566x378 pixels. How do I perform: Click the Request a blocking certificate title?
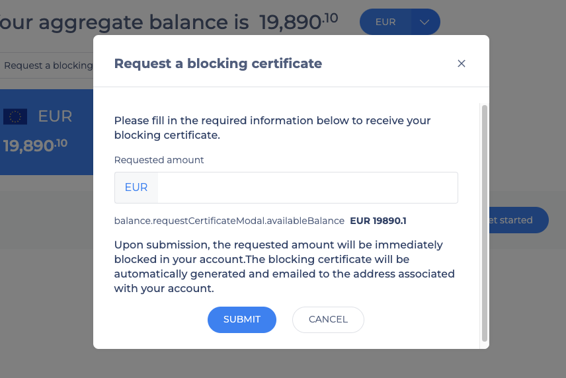click(218, 63)
